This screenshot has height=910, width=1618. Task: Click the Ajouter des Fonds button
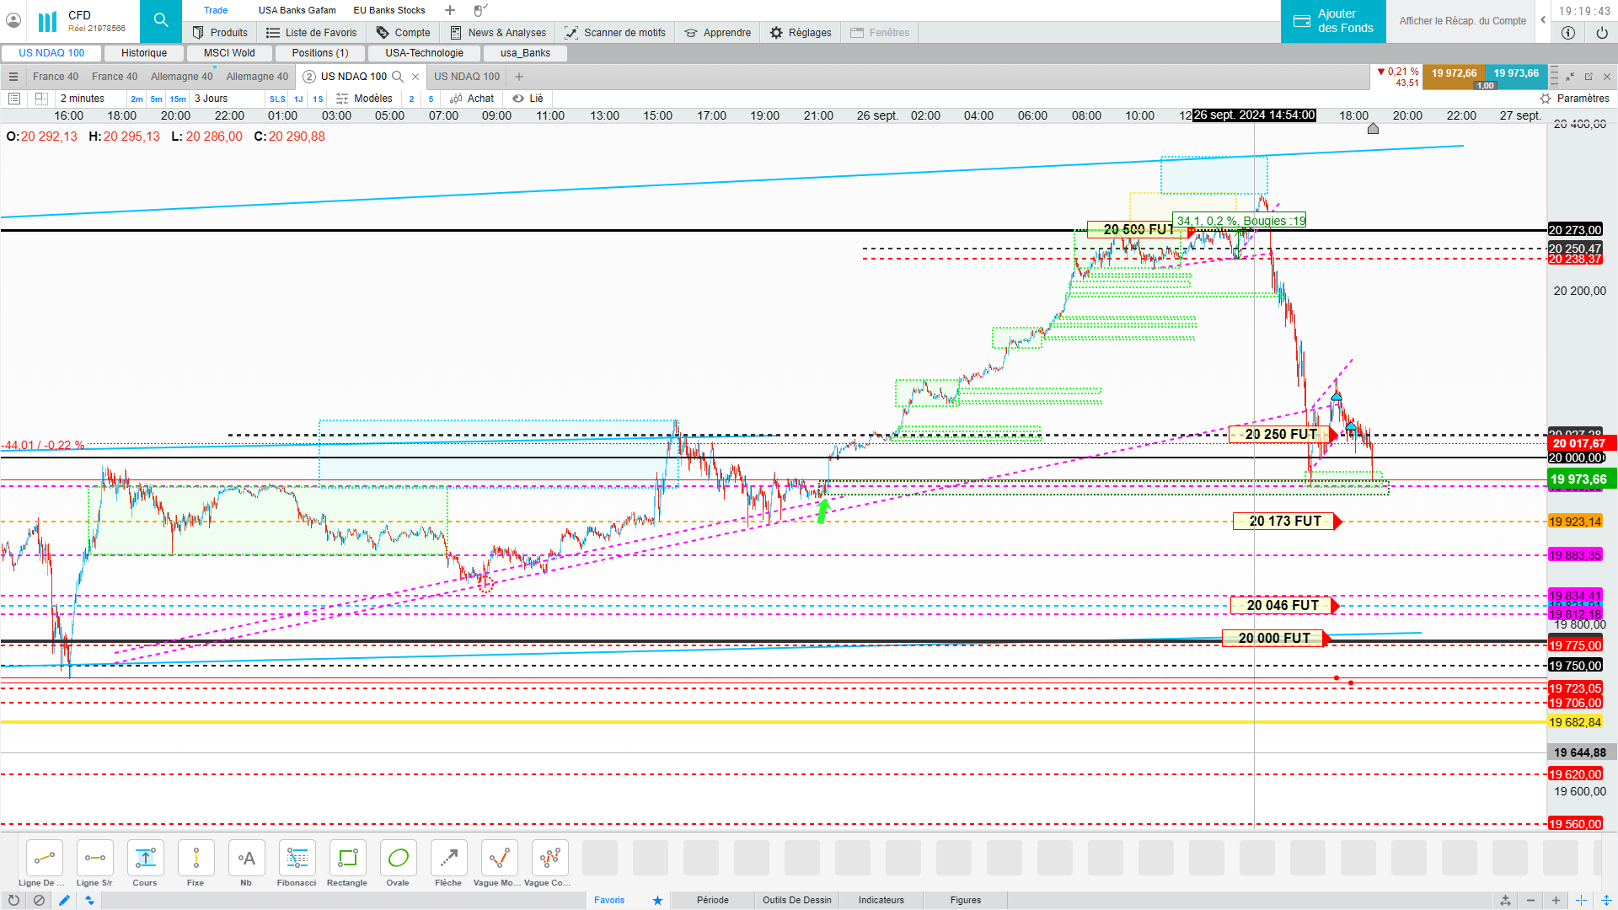(1333, 21)
